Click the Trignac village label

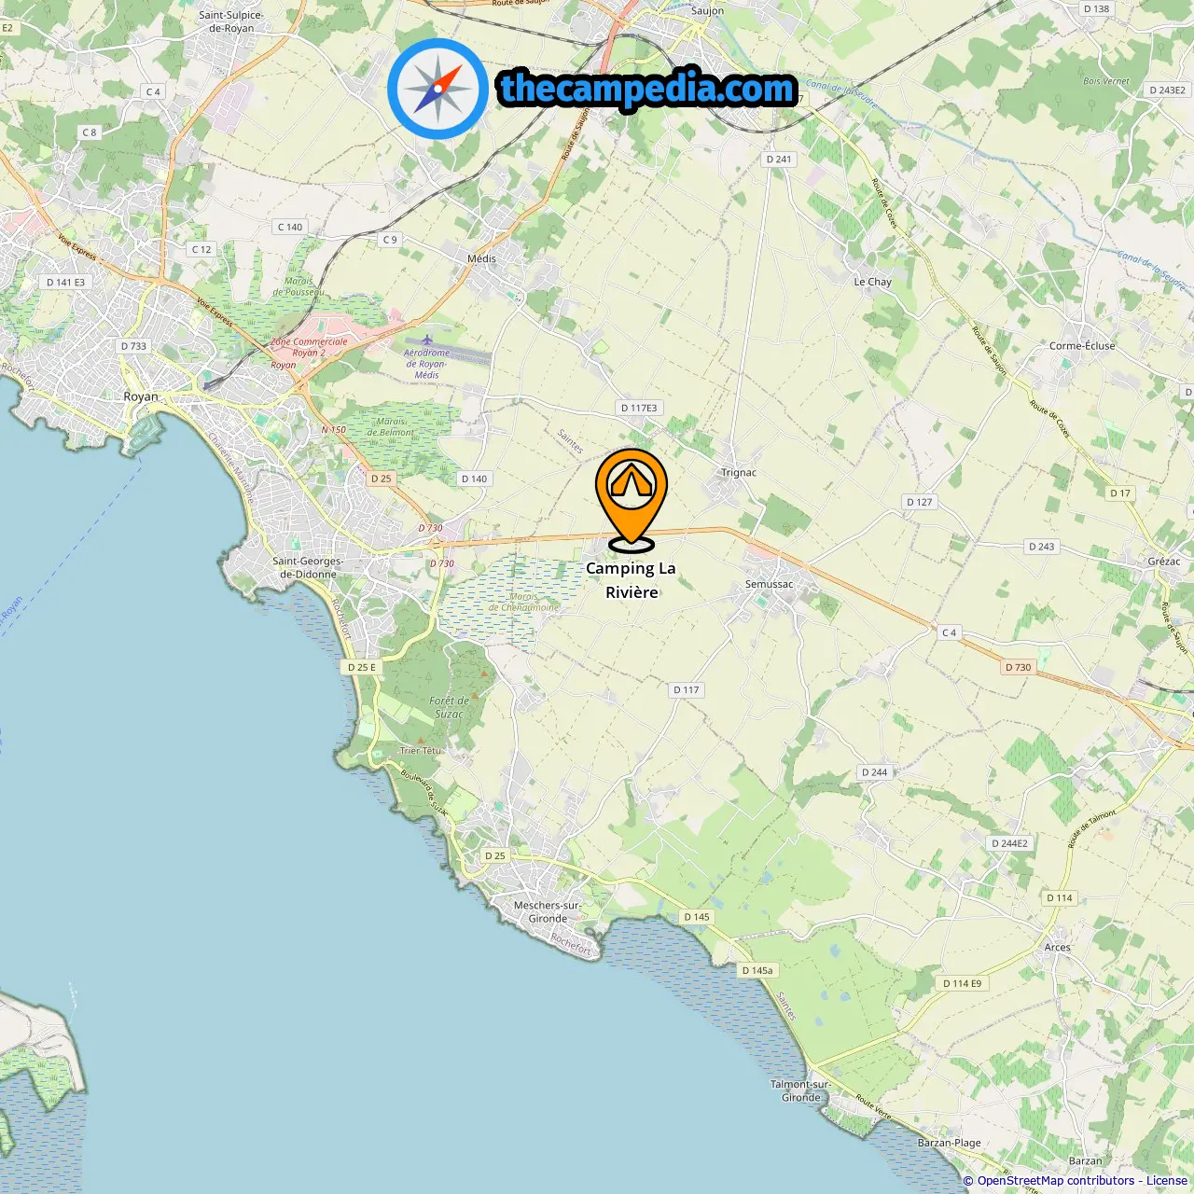coord(739,472)
